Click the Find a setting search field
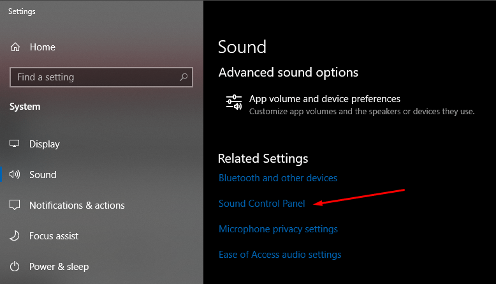 (x=96, y=77)
